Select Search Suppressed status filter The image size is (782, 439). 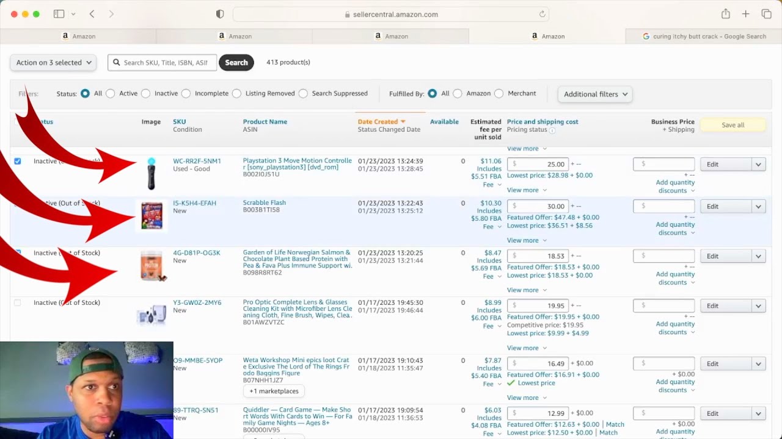(303, 93)
